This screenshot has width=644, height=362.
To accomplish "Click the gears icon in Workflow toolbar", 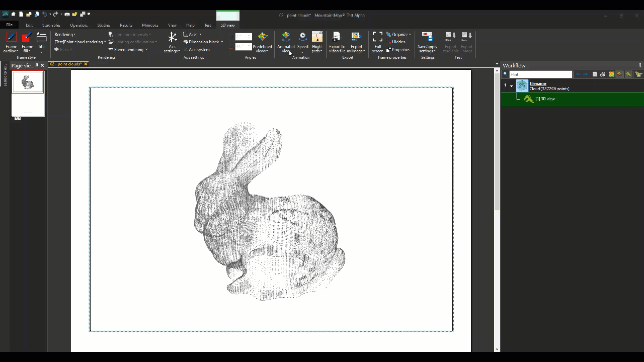I will point(603,74).
